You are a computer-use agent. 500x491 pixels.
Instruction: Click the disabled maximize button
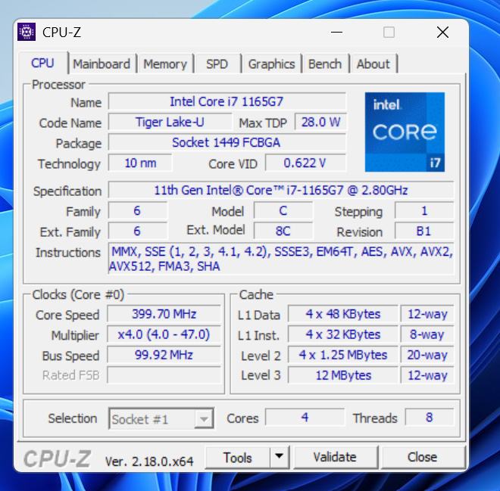point(389,33)
